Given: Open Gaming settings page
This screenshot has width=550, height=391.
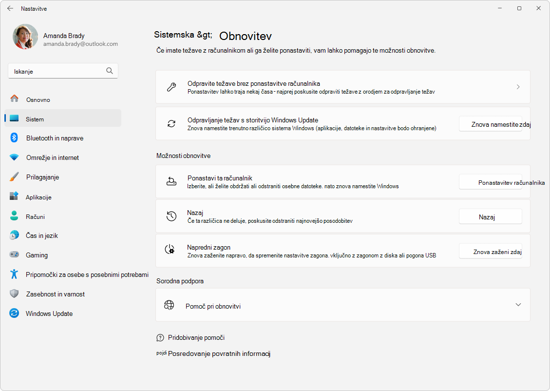Looking at the screenshot, I should [x=63, y=255].
